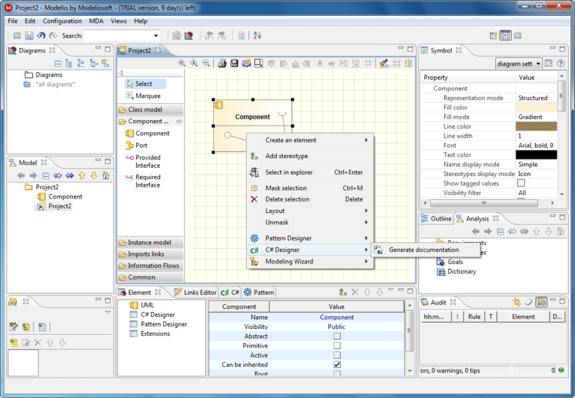Click the add stereotype icon in Element panel
This screenshot has width=575, height=398.
pyautogui.click(x=343, y=292)
